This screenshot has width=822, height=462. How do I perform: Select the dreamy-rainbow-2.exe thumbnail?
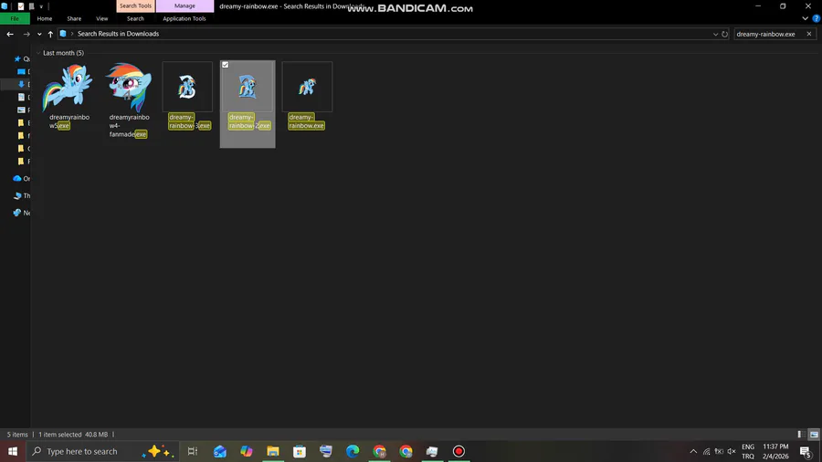[x=248, y=87]
